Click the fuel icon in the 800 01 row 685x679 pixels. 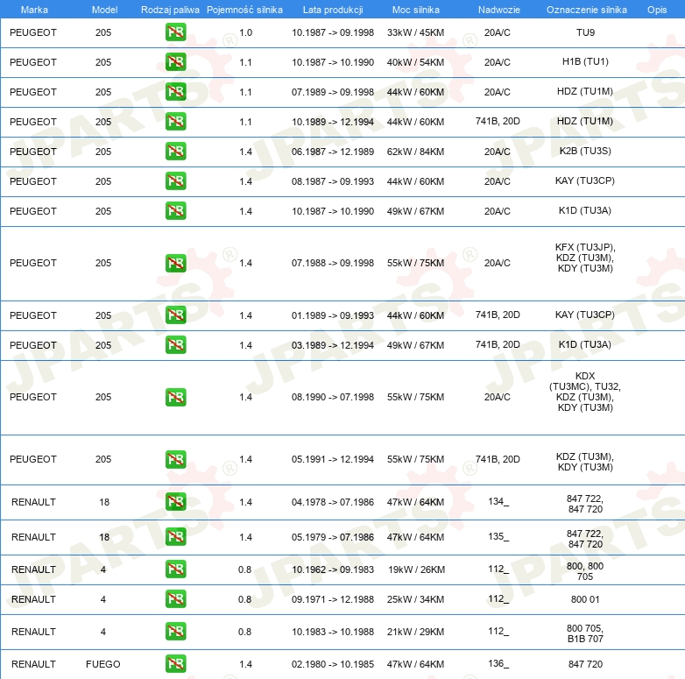pos(175,599)
